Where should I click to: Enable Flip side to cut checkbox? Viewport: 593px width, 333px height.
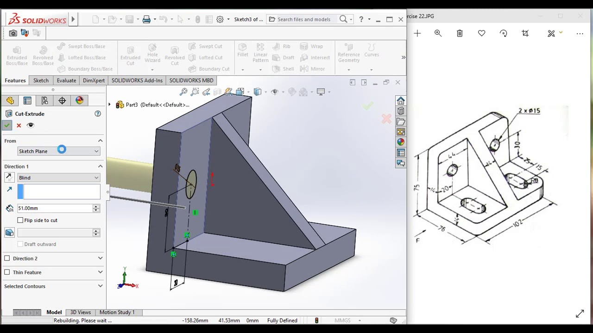coord(20,220)
